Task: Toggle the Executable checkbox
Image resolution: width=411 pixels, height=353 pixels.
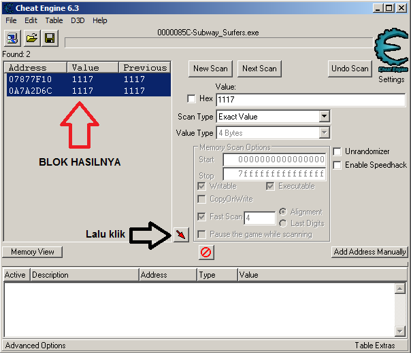Action: pos(270,186)
